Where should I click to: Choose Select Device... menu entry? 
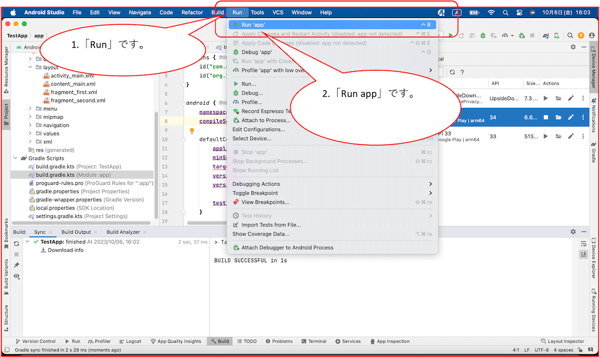[x=332, y=138]
